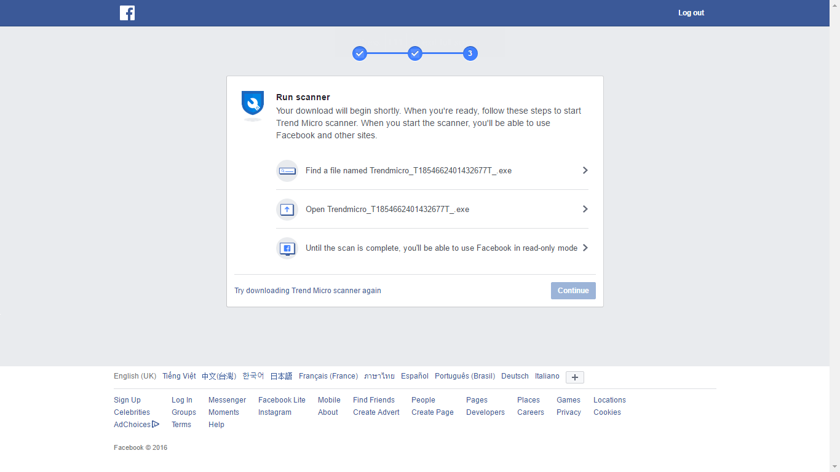Open the Create Page footer link
Screen dimensions: 840x472
tap(432, 412)
